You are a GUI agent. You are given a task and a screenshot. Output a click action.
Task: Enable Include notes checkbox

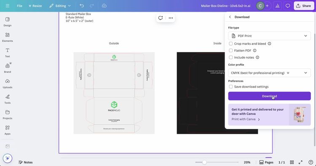[231, 57]
